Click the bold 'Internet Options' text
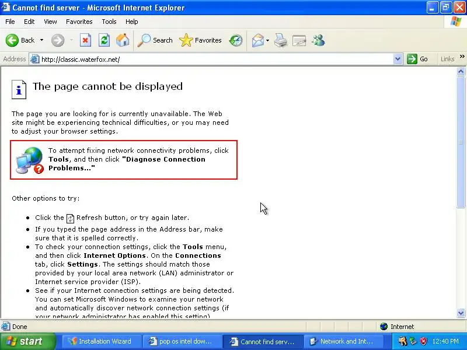The width and height of the screenshot is (467, 350). (114, 256)
